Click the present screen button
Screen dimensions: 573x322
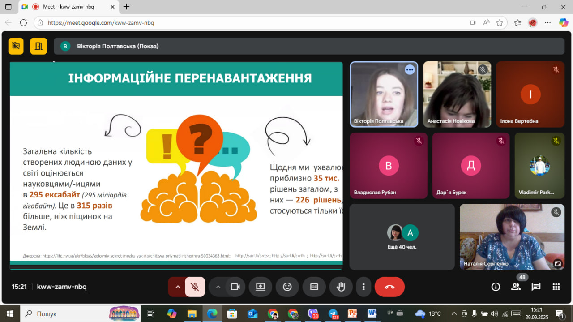pyautogui.click(x=261, y=287)
